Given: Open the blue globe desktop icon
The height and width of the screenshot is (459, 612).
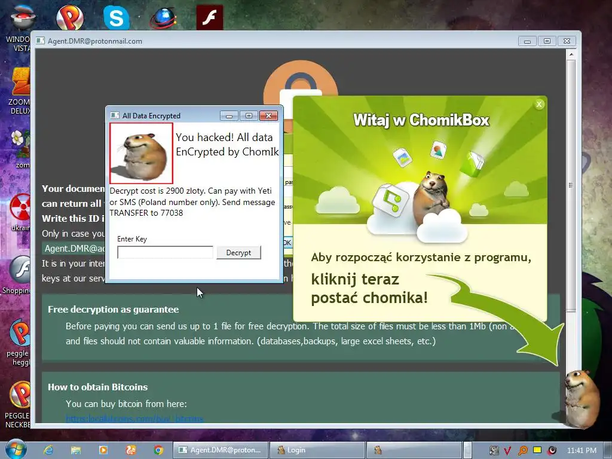Looking at the screenshot, I should click(163, 17).
